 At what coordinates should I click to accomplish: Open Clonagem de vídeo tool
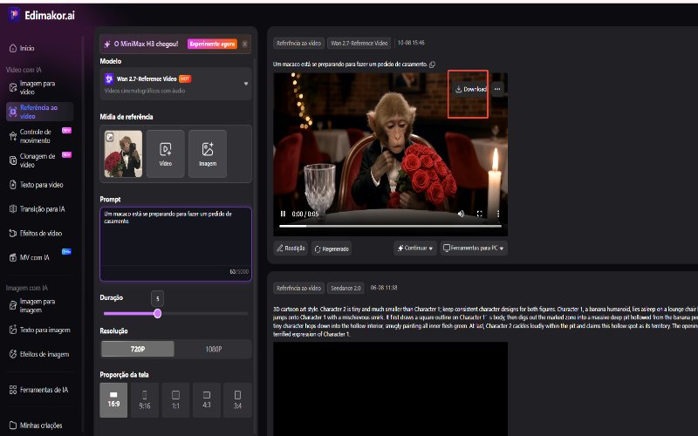pos(38,160)
